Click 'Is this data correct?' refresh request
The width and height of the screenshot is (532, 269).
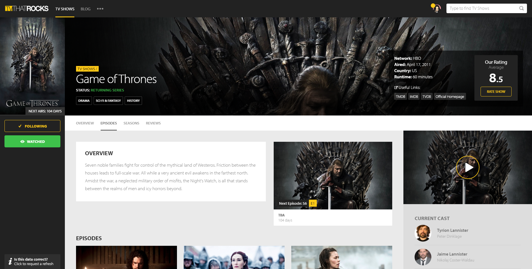(32, 261)
